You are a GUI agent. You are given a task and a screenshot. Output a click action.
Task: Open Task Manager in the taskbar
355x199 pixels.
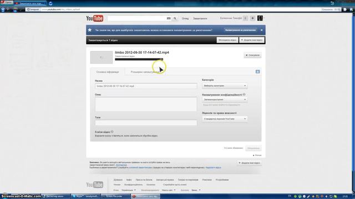[56, 196]
